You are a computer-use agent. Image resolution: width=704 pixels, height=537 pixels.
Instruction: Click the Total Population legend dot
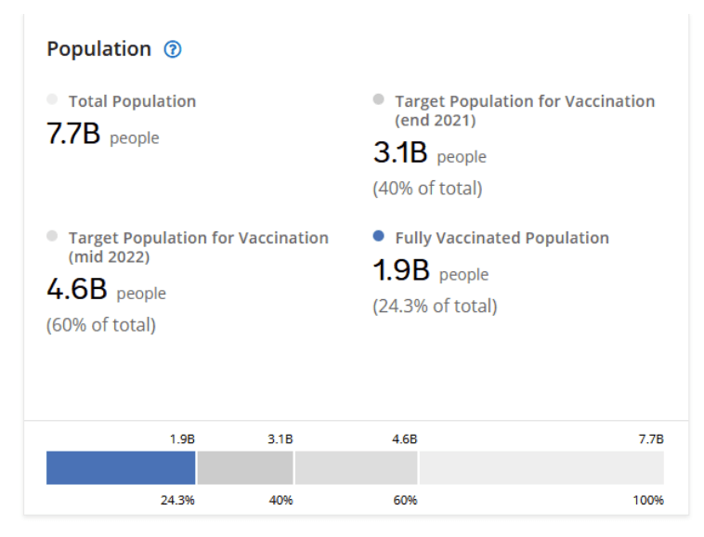[x=51, y=99]
